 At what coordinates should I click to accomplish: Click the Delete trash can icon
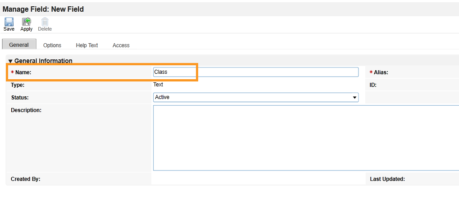tap(45, 22)
